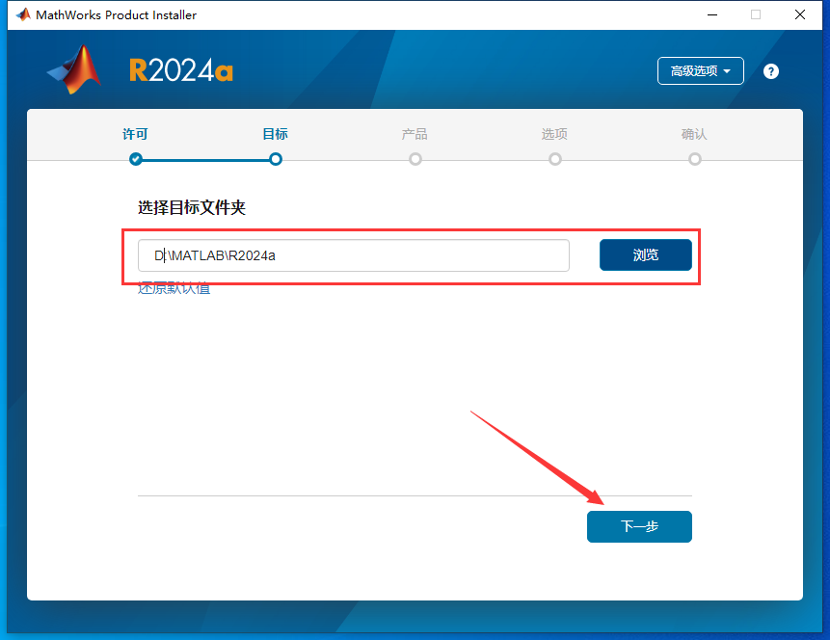Select the 目标 step label
This screenshot has height=640, width=830.
[x=275, y=134]
